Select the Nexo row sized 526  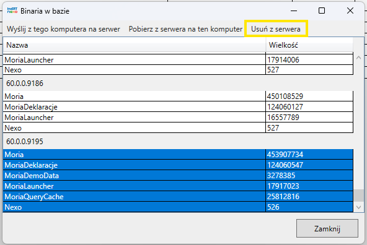[x=178, y=207]
